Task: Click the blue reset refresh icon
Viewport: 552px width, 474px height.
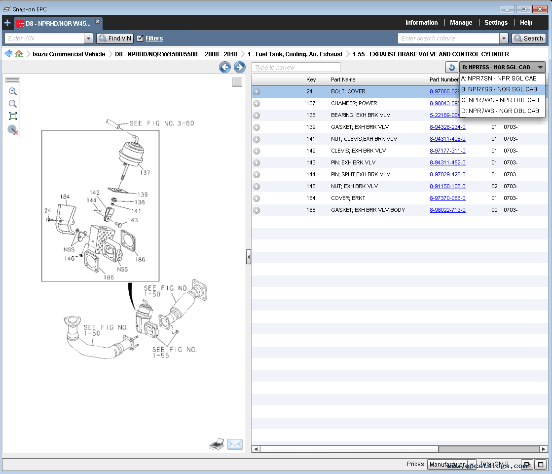Action: (452, 67)
